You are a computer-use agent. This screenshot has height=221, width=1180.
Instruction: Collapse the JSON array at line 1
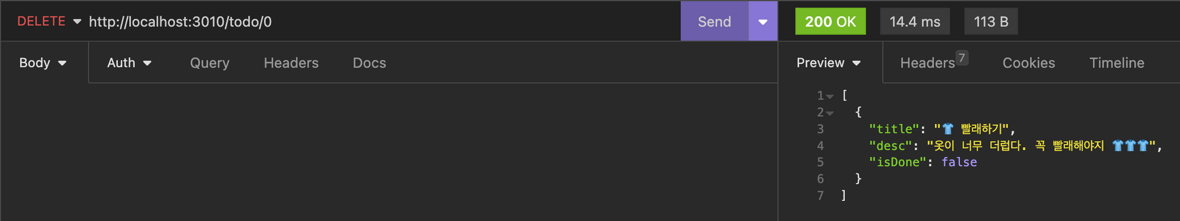point(830,96)
